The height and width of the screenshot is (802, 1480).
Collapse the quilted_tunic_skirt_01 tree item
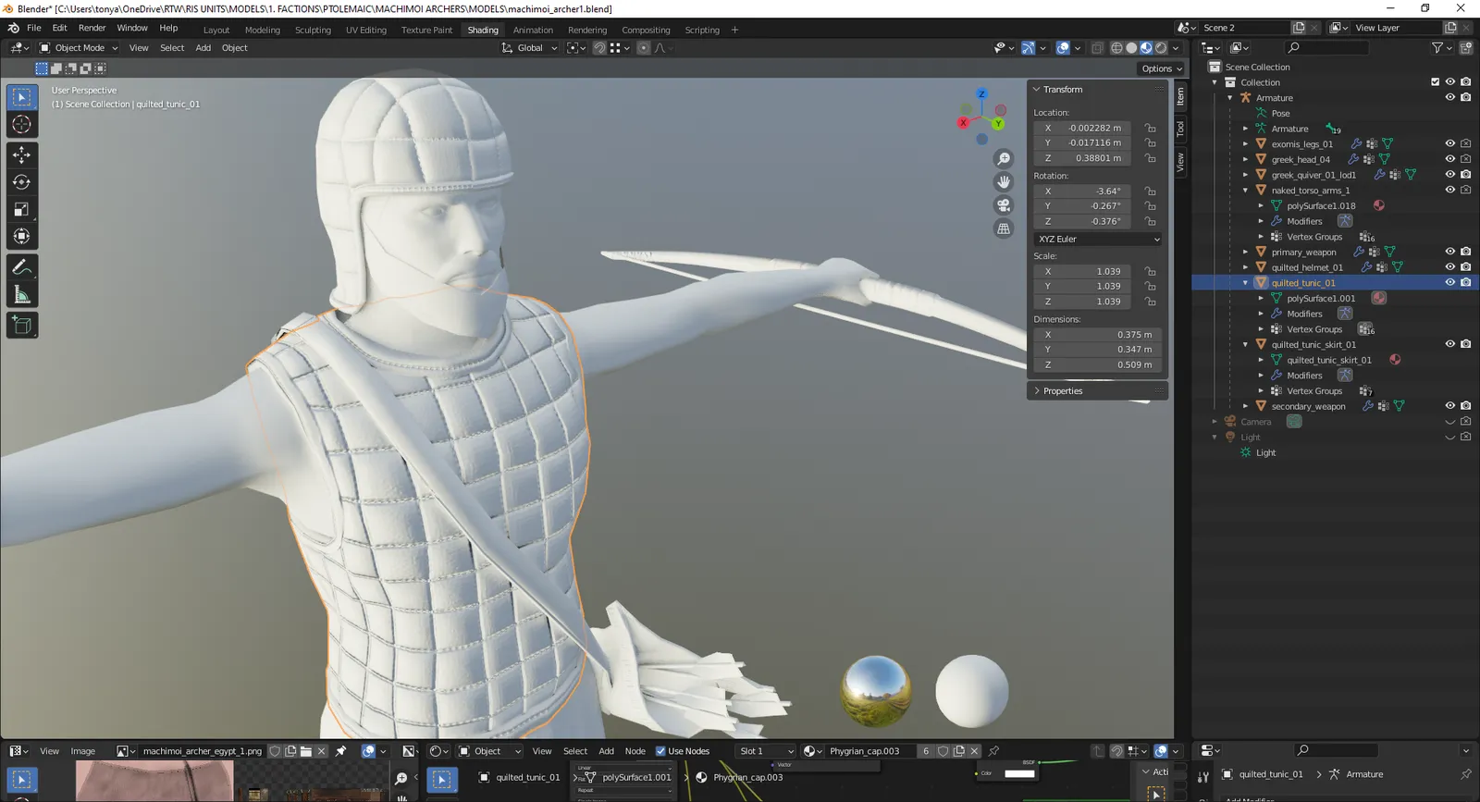(x=1245, y=345)
